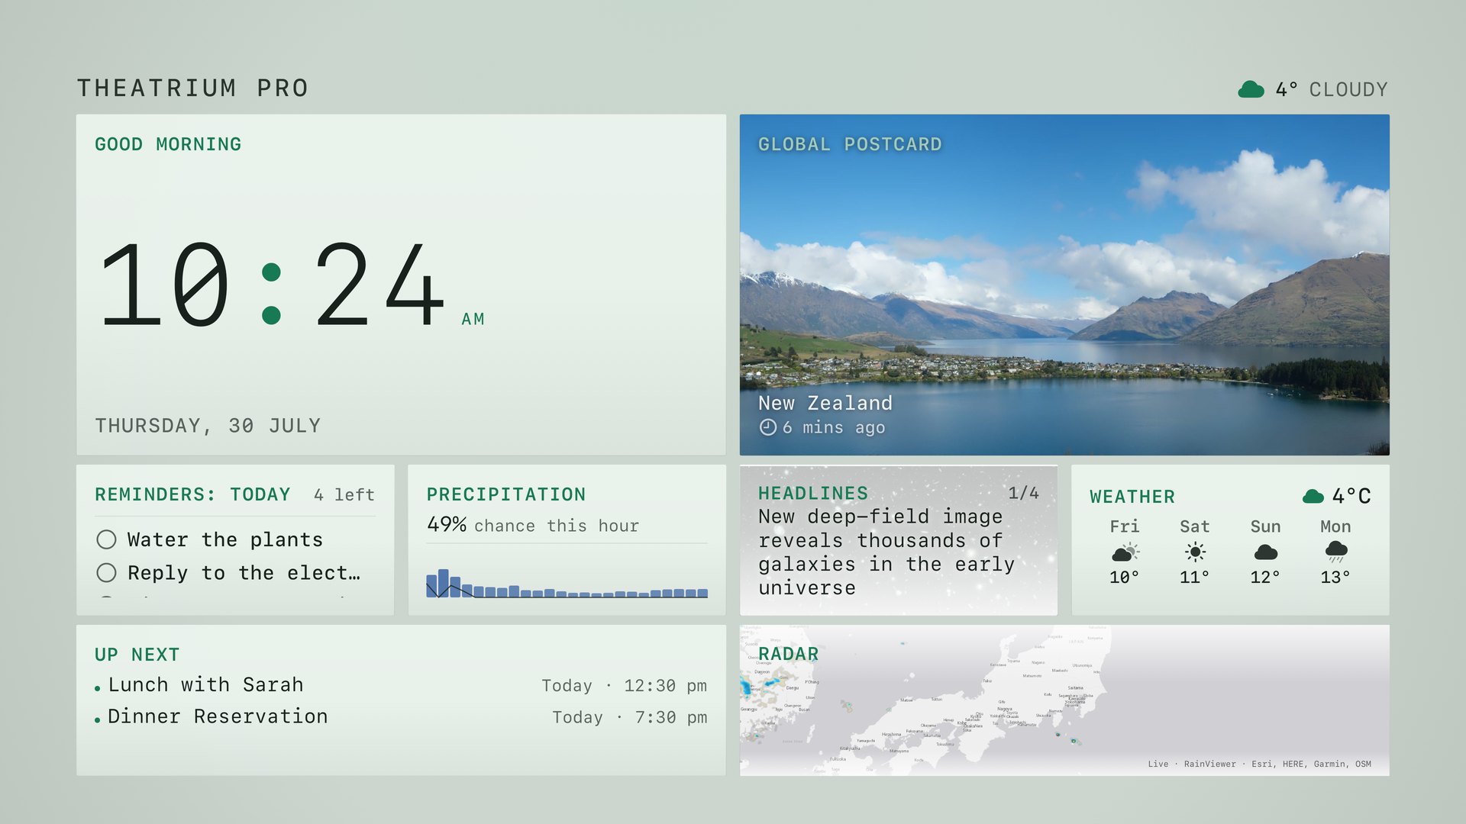Open the Lunch with Sarah event
The width and height of the screenshot is (1466, 824).
401,685
